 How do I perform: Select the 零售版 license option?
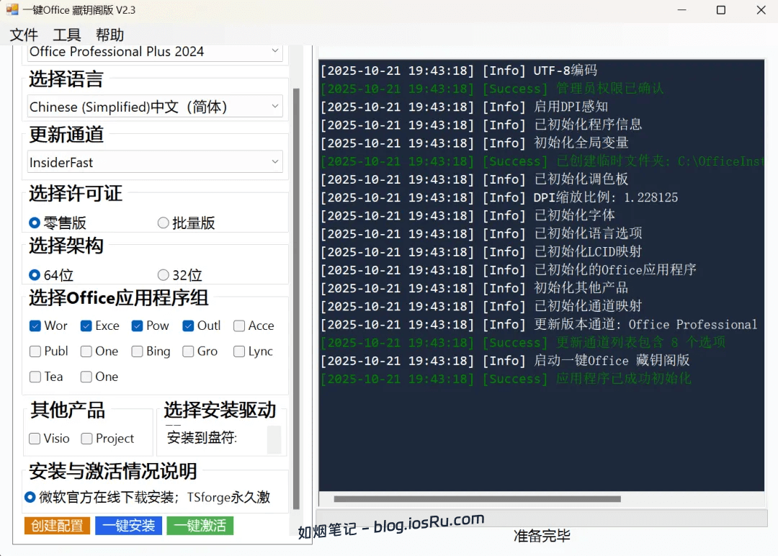tap(34, 223)
